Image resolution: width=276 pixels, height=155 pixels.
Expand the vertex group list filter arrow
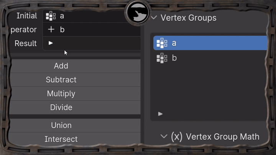point(160,114)
